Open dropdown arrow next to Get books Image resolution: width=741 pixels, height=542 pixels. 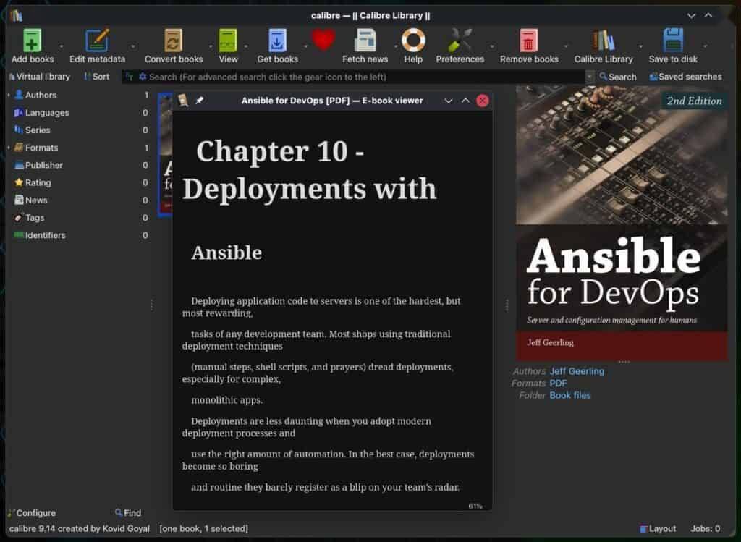305,46
